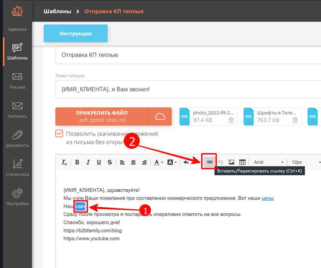Open Документы sidebar section
Viewport: 321px width, 268px height.
[x=18, y=139]
